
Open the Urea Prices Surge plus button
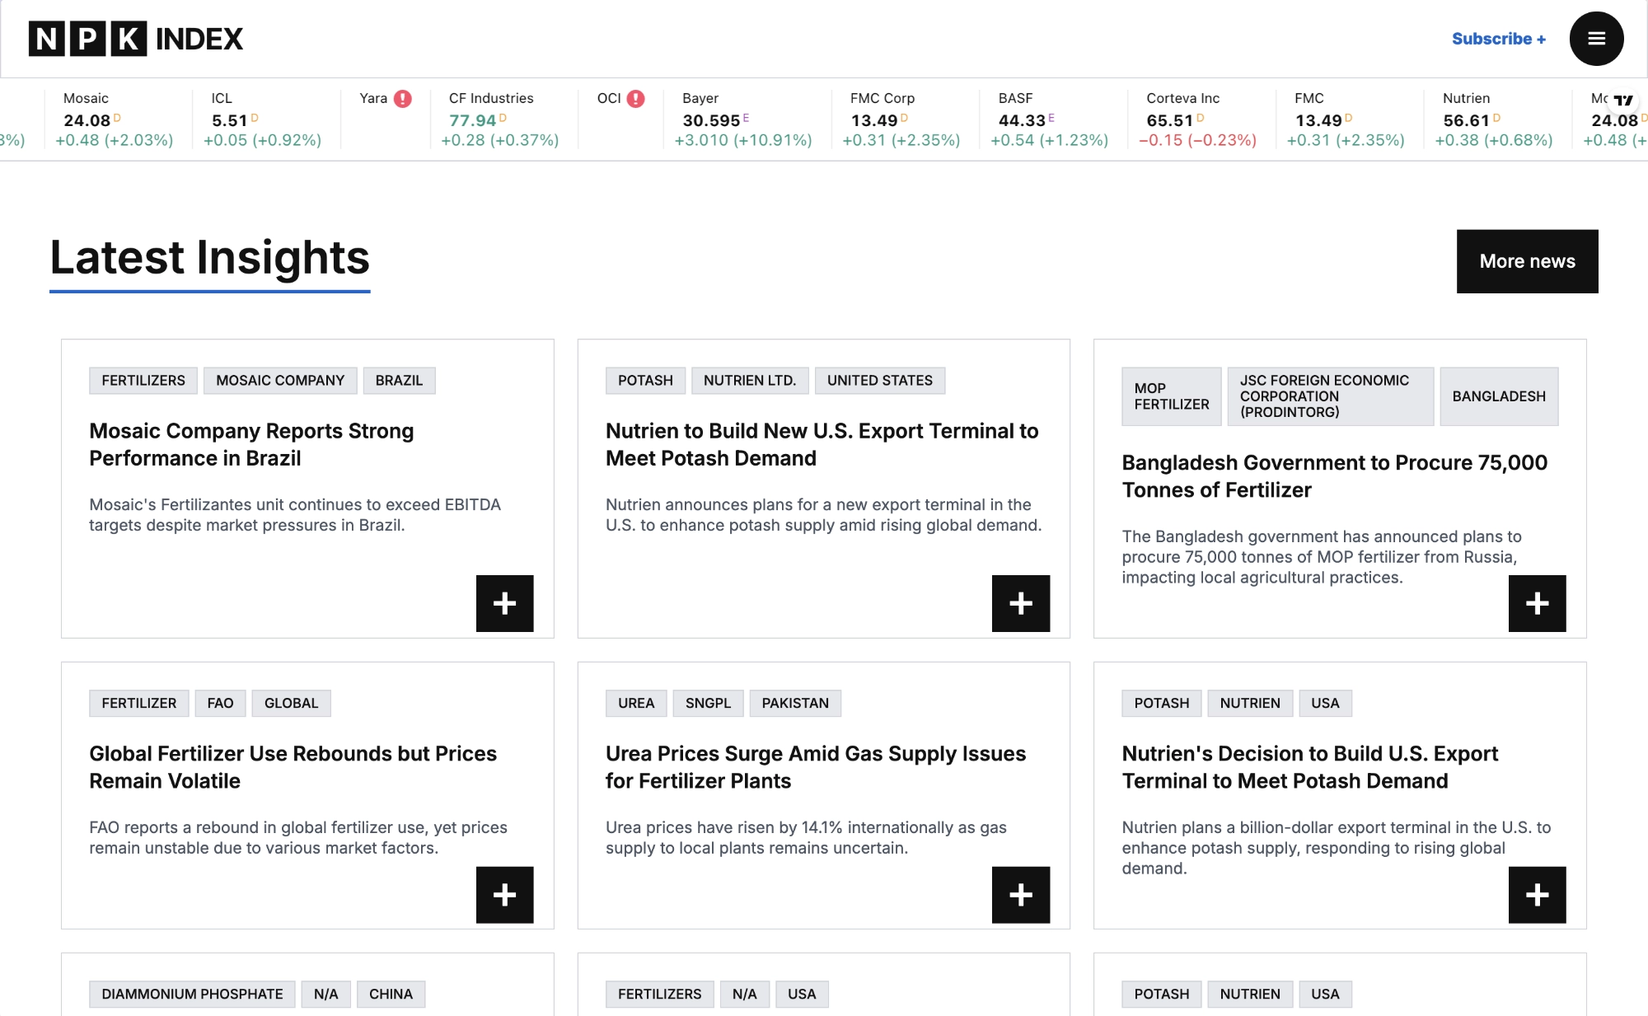[x=1020, y=894]
